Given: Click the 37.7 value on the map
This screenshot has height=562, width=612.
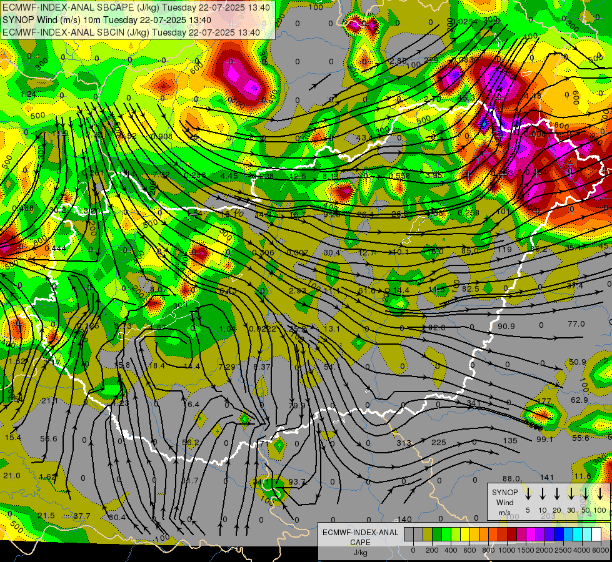Looking at the screenshot, I should coord(81,516).
